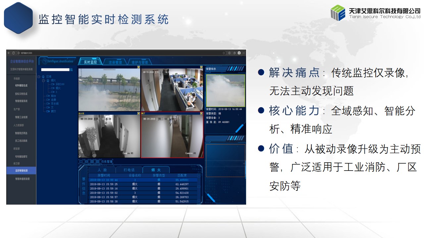
Task: Collapse the 烟火 tree group
Action: tap(43, 81)
